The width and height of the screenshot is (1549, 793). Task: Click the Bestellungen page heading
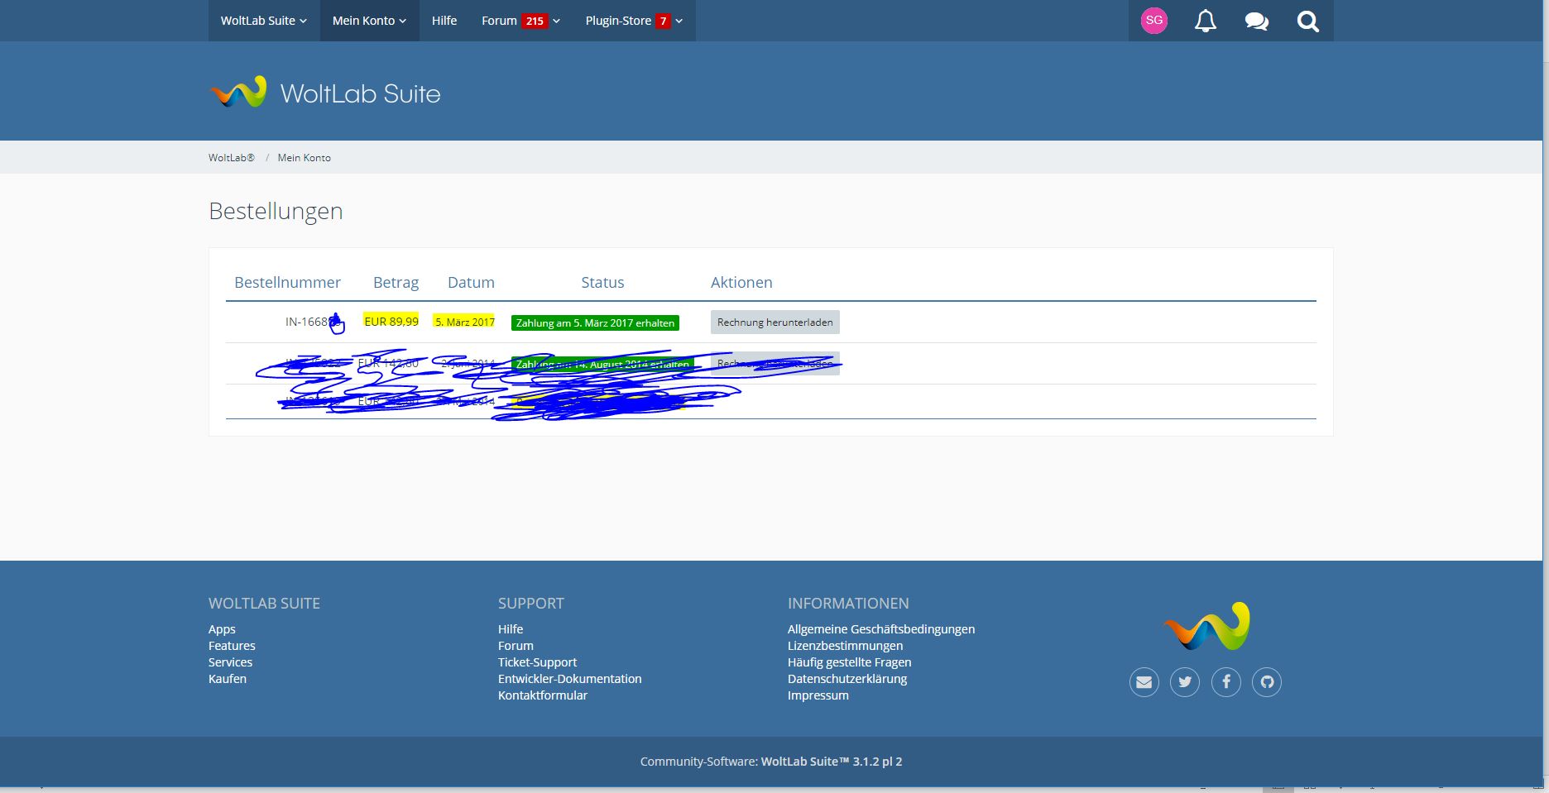[x=276, y=211]
